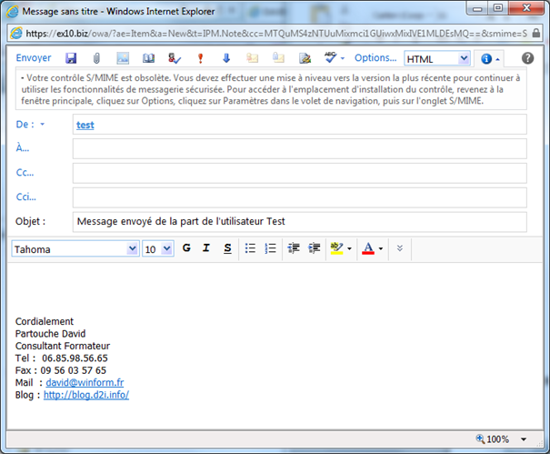
Task: Open the font size 10 dropdown
Action: click(166, 248)
